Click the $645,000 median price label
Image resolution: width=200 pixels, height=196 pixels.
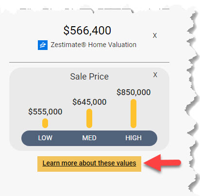pos(89,102)
